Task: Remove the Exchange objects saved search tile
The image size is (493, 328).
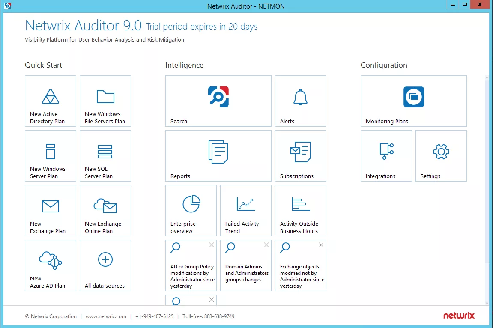Action: 321,245
